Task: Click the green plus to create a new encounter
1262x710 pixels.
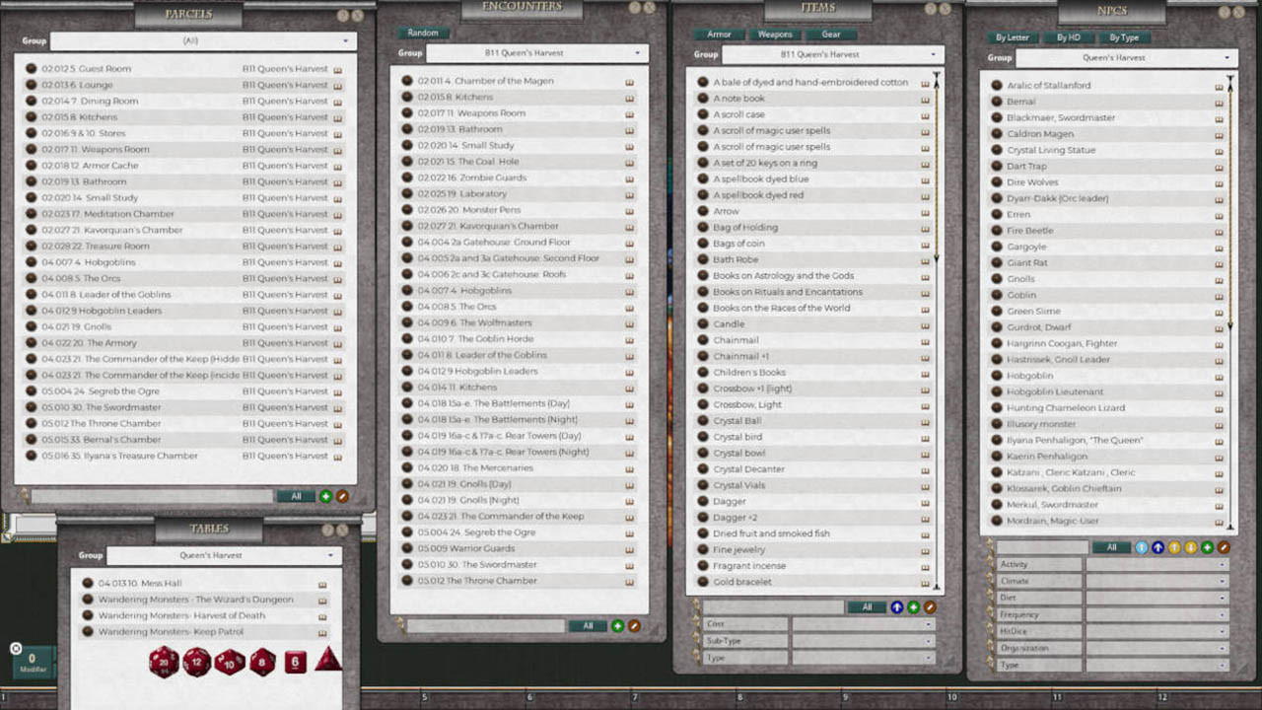Action: pos(618,626)
